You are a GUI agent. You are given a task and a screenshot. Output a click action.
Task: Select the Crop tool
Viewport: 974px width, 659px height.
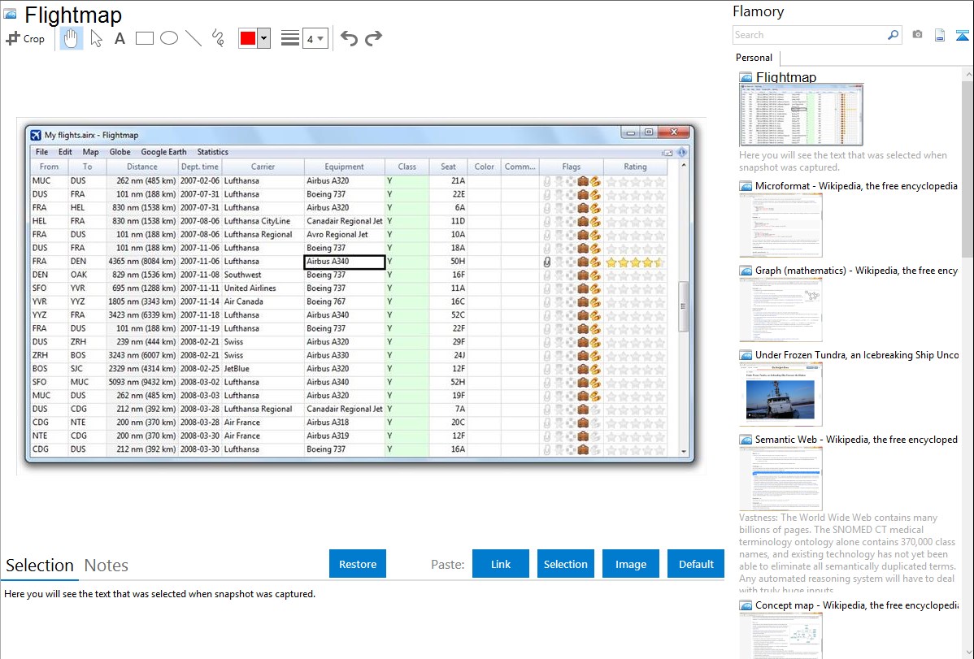pyautogui.click(x=25, y=38)
